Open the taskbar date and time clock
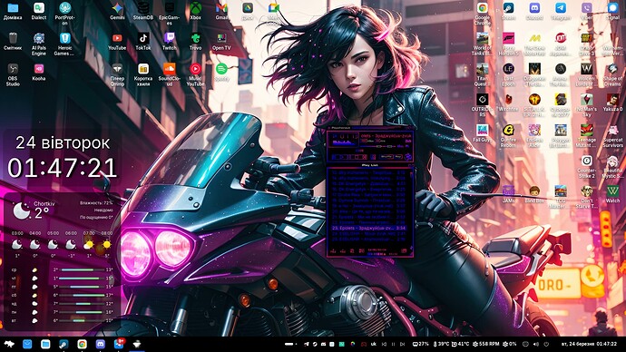 pyautogui.click(x=590, y=344)
